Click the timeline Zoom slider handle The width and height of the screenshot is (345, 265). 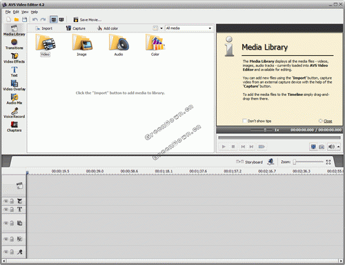[x=295, y=162]
